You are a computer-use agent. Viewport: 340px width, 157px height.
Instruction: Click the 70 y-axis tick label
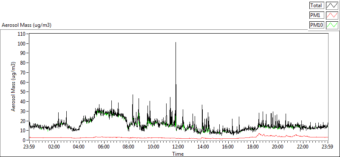23,73
